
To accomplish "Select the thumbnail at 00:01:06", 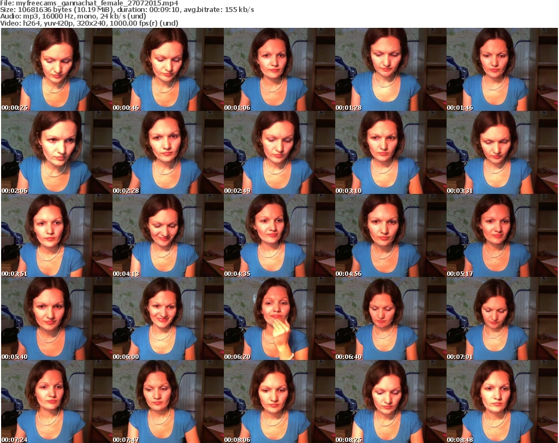I will coord(279,69).
